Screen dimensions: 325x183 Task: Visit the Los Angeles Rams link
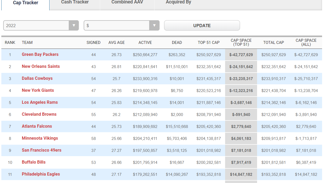(40, 102)
